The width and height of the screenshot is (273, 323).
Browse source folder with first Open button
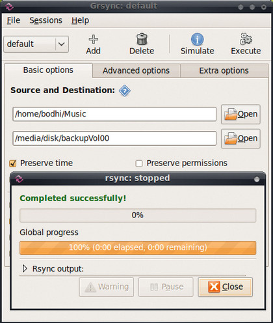click(x=240, y=115)
